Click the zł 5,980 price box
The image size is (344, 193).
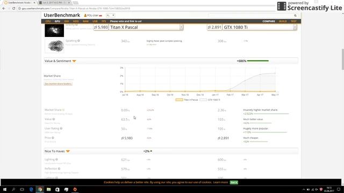101,27
